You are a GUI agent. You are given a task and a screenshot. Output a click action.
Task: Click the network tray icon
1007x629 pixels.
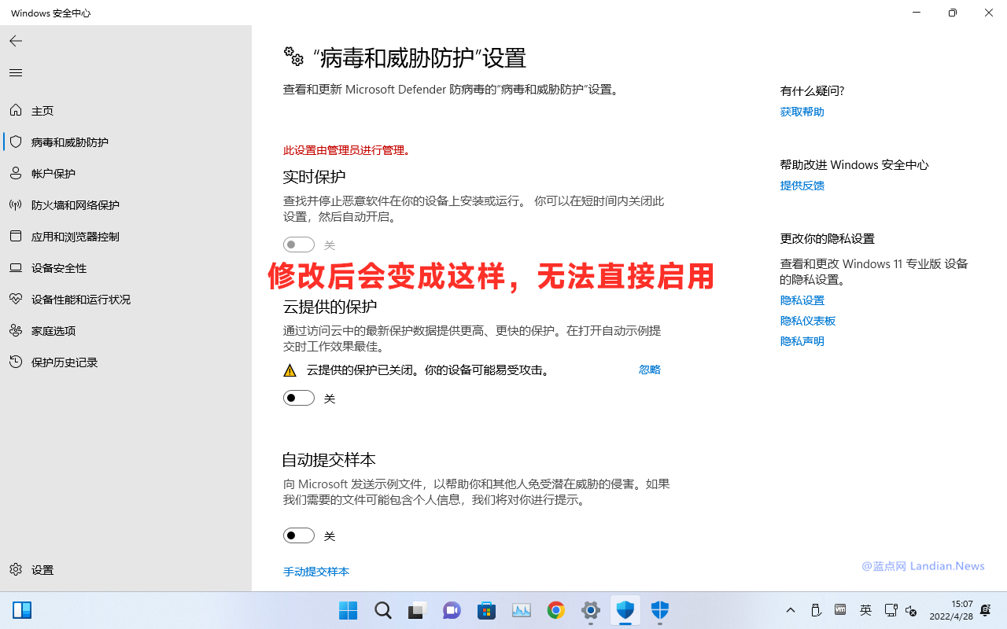pyautogui.click(x=891, y=610)
